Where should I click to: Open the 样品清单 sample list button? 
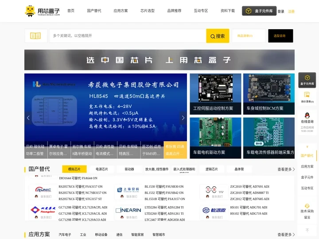(x=249, y=36)
